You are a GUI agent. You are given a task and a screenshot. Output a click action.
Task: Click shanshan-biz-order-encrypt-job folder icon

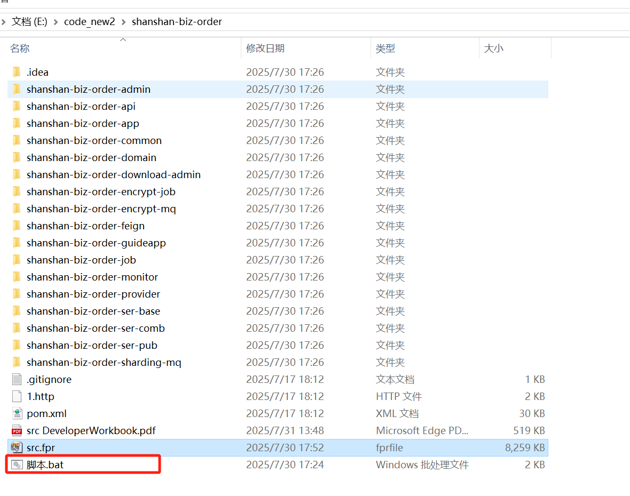tap(17, 191)
